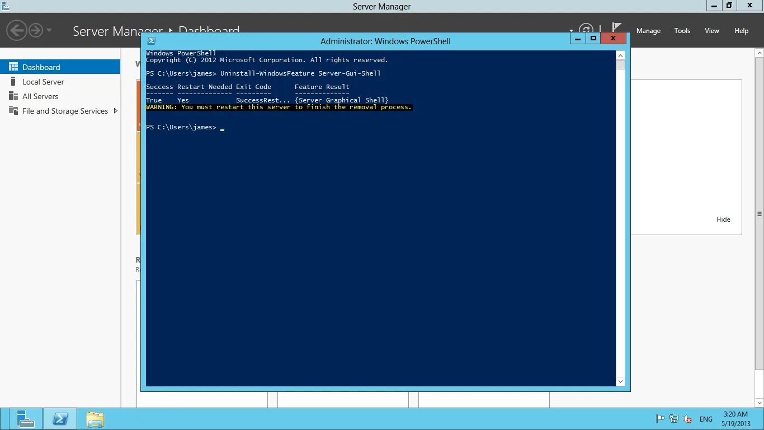The width and height of the screenshot is (764, 430).
Task: Expand File and Storage Services arrow
Action: (115, 111)
